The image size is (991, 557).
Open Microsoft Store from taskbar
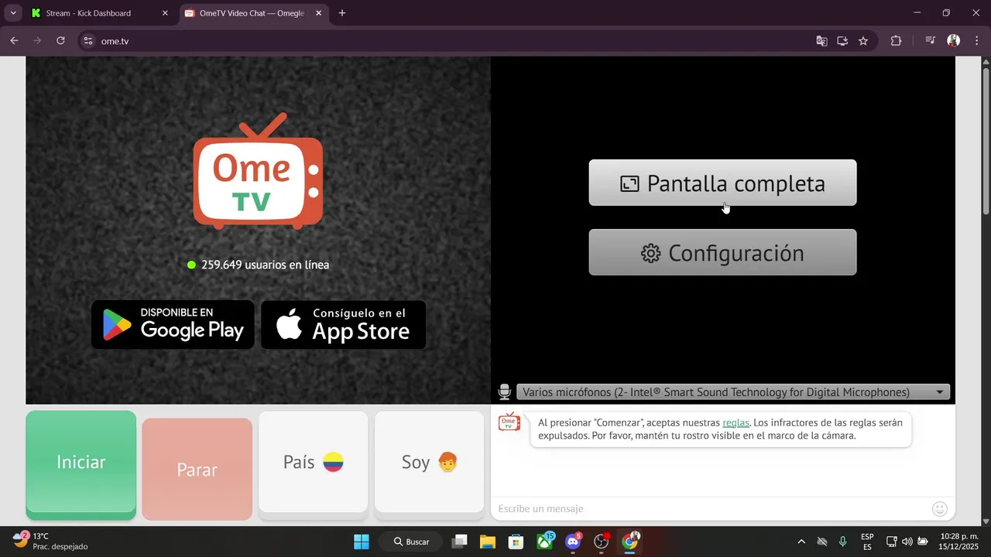(516, 542)
